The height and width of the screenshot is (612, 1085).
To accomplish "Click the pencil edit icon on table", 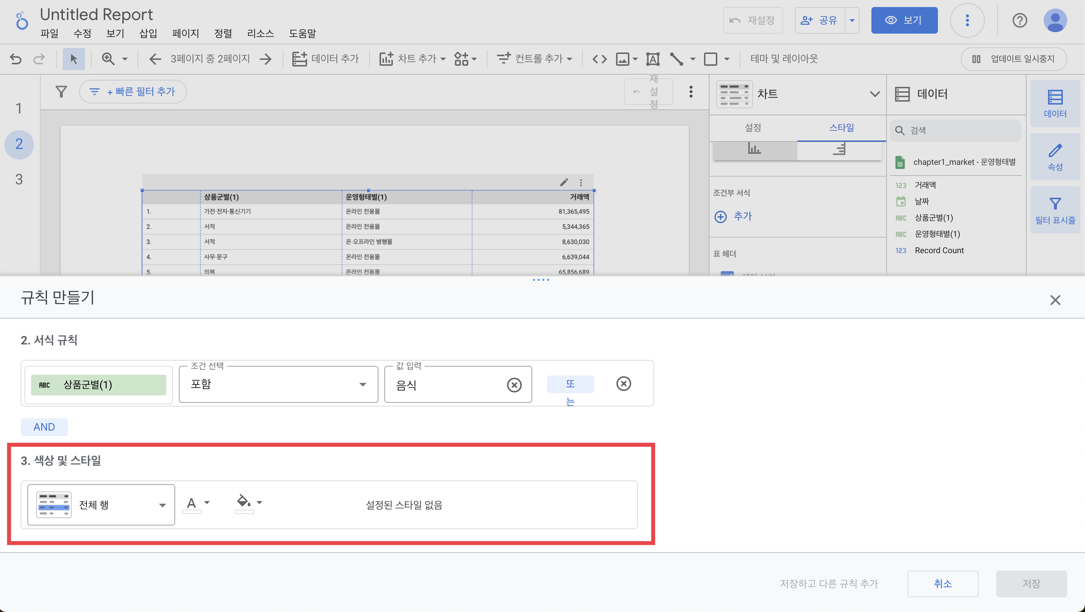I will pos(564,182).
